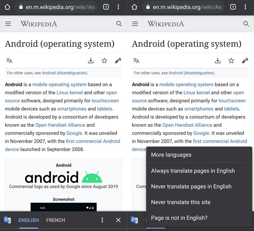The height and width of the screenshot is (231, 254).
Task: Open article language selector in right screen
Action: (136, 61)
